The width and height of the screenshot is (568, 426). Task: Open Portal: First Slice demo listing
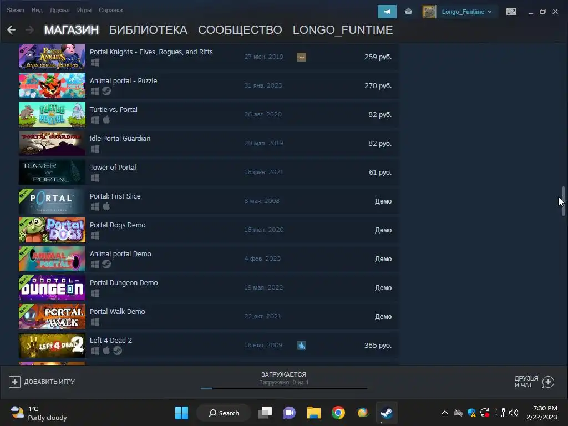coord(209,201)
